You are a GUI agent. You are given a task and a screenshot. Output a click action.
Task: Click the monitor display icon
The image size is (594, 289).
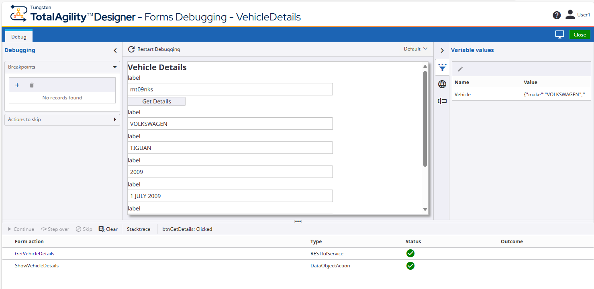pos(559,34)
